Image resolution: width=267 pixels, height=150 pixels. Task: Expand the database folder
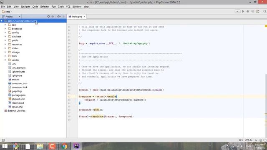coord(5,36)
